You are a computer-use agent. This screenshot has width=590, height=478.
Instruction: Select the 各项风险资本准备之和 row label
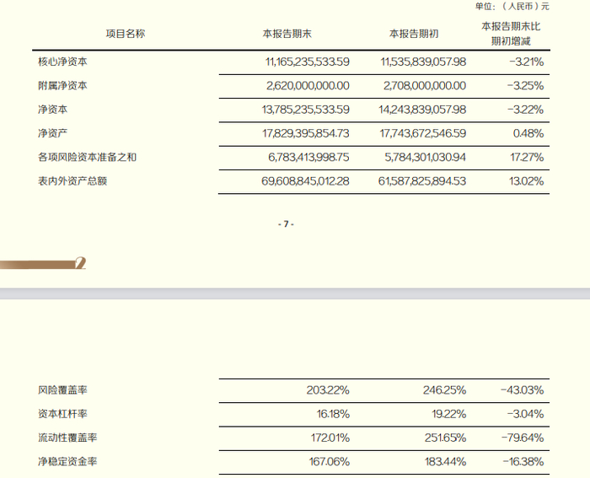tap(88, 157)
